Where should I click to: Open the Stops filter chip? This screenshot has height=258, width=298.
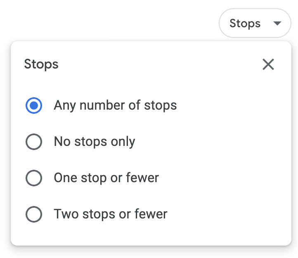[x=255, y=23]
